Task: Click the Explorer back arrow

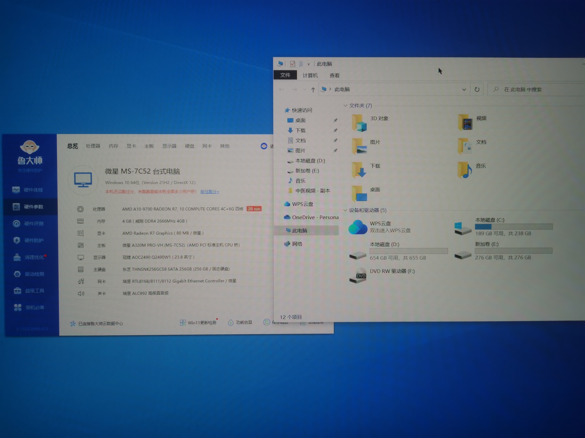Action: (282, 89)
